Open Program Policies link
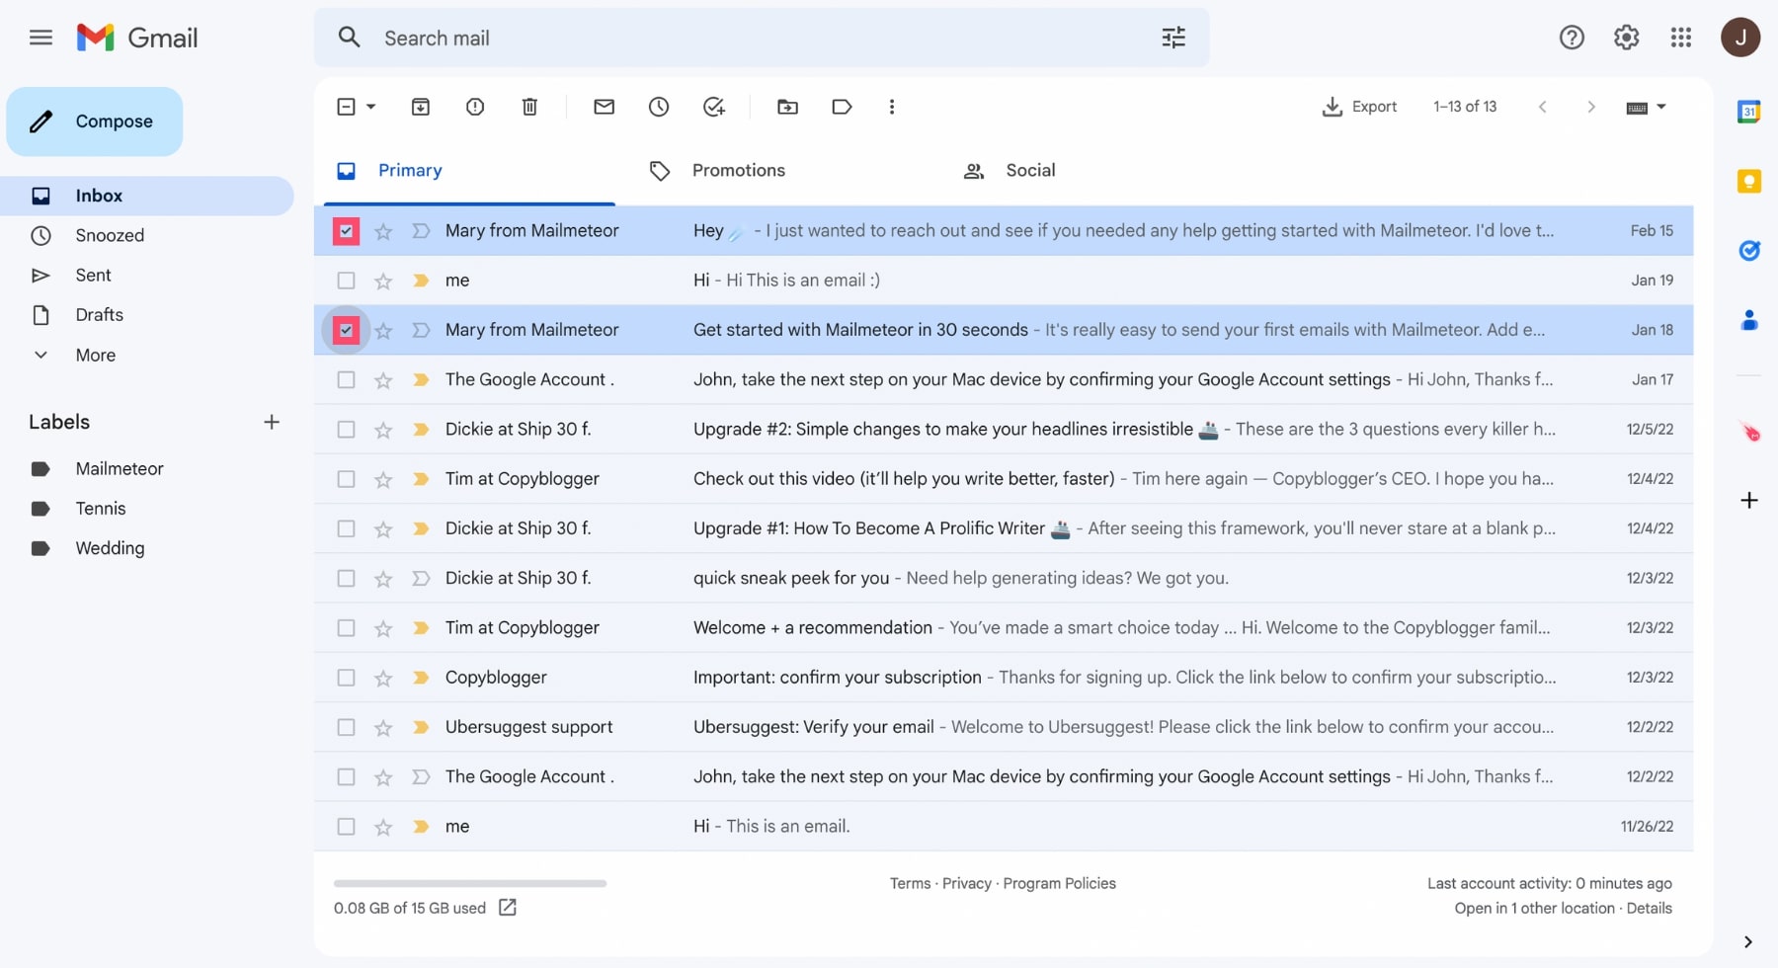1778x968 pixels. [1059, 883]
